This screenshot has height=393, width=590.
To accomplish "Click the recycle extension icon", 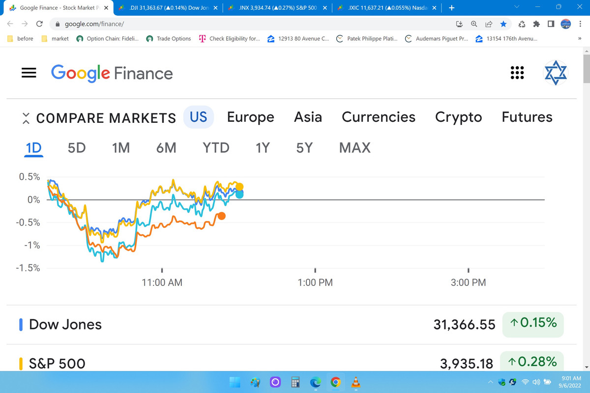I will coord(523,24).
